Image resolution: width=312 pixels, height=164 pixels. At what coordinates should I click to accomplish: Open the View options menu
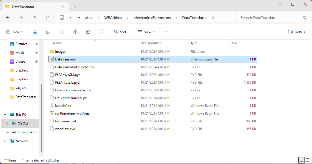[146, 31]
